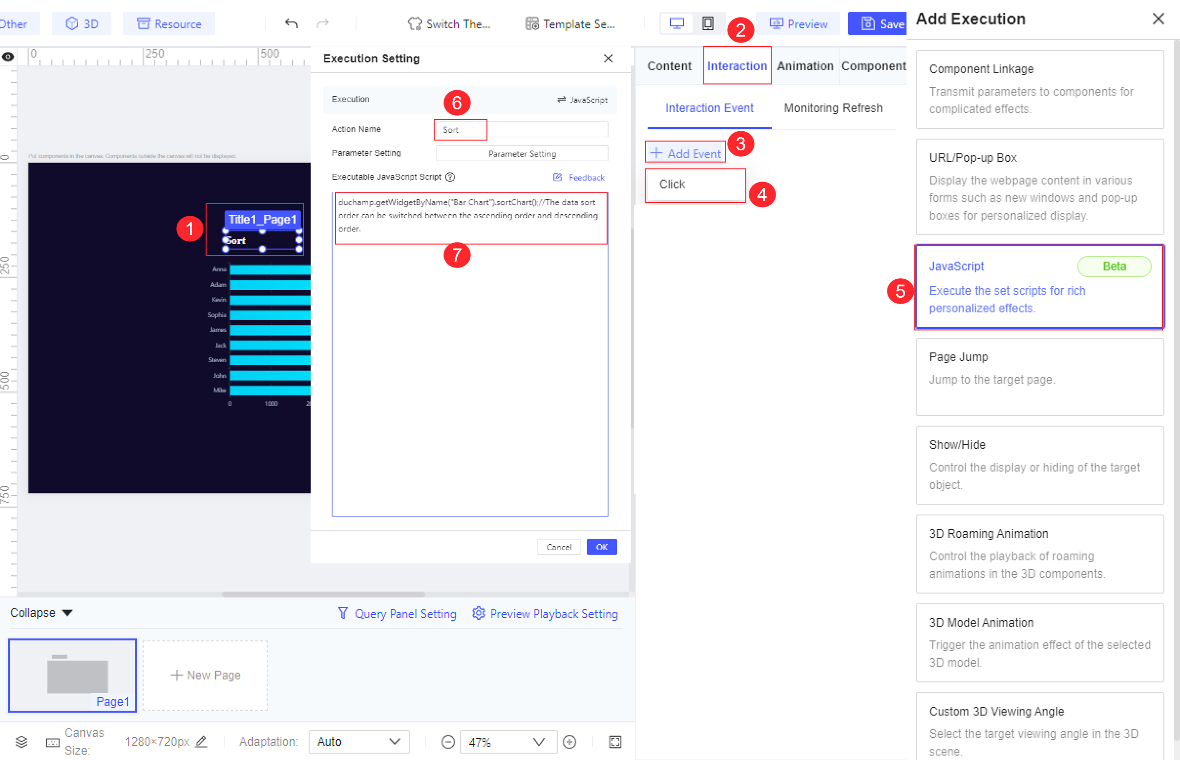Viewport: 1180px width, 760px height.
Task: Close the Execution Setting dialog
Action: 608,58
